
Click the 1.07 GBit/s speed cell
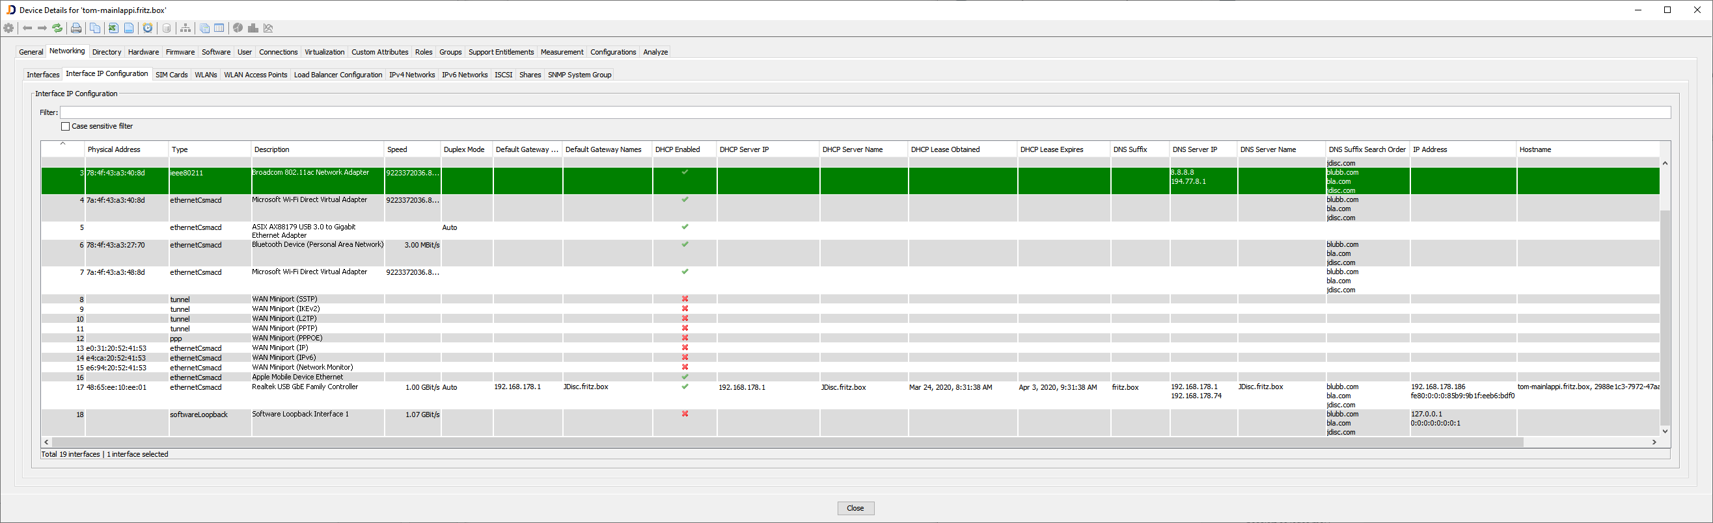422,414
